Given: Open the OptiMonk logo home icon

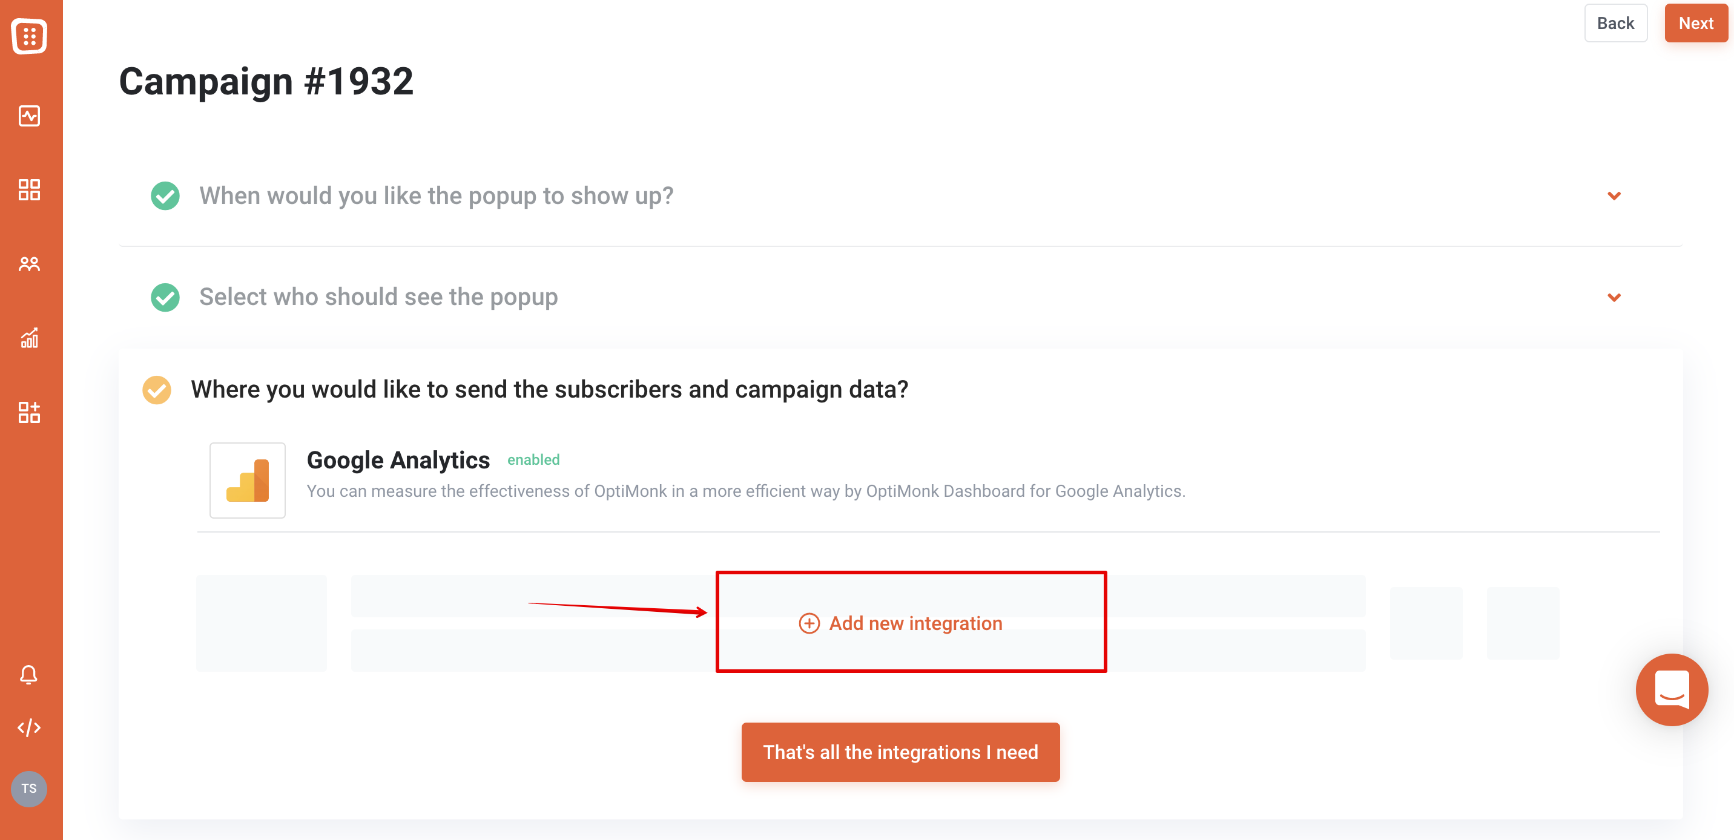Looking at the screenshot, I should (29, 36).
